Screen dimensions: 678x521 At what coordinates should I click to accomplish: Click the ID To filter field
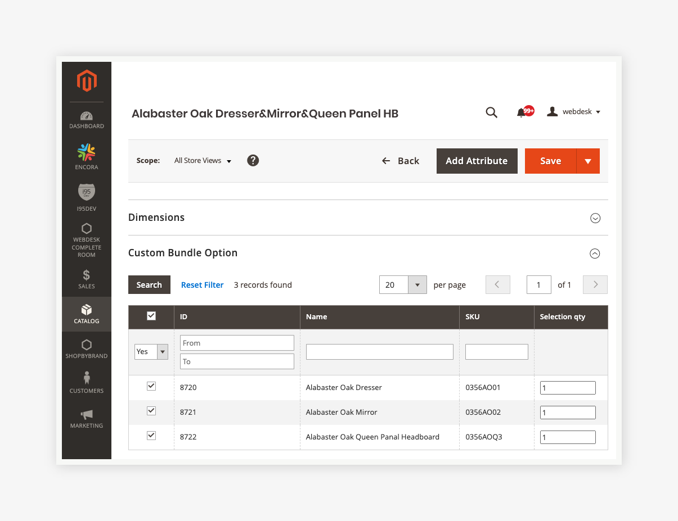coord(237,361)
